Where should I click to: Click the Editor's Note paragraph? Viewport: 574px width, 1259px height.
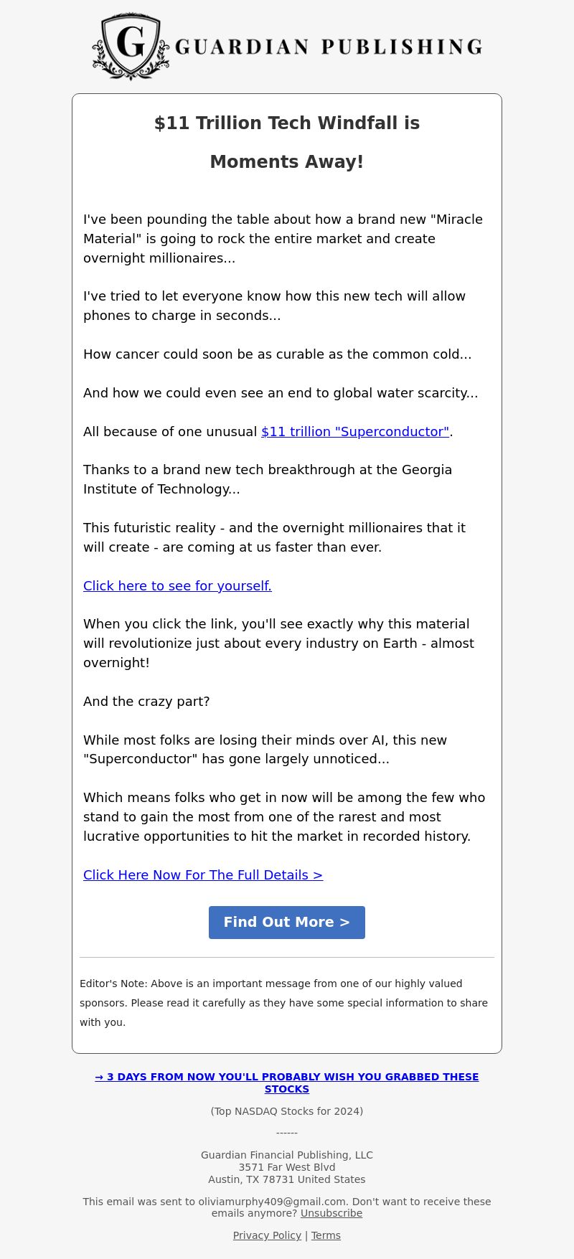tap(283, 1003)
